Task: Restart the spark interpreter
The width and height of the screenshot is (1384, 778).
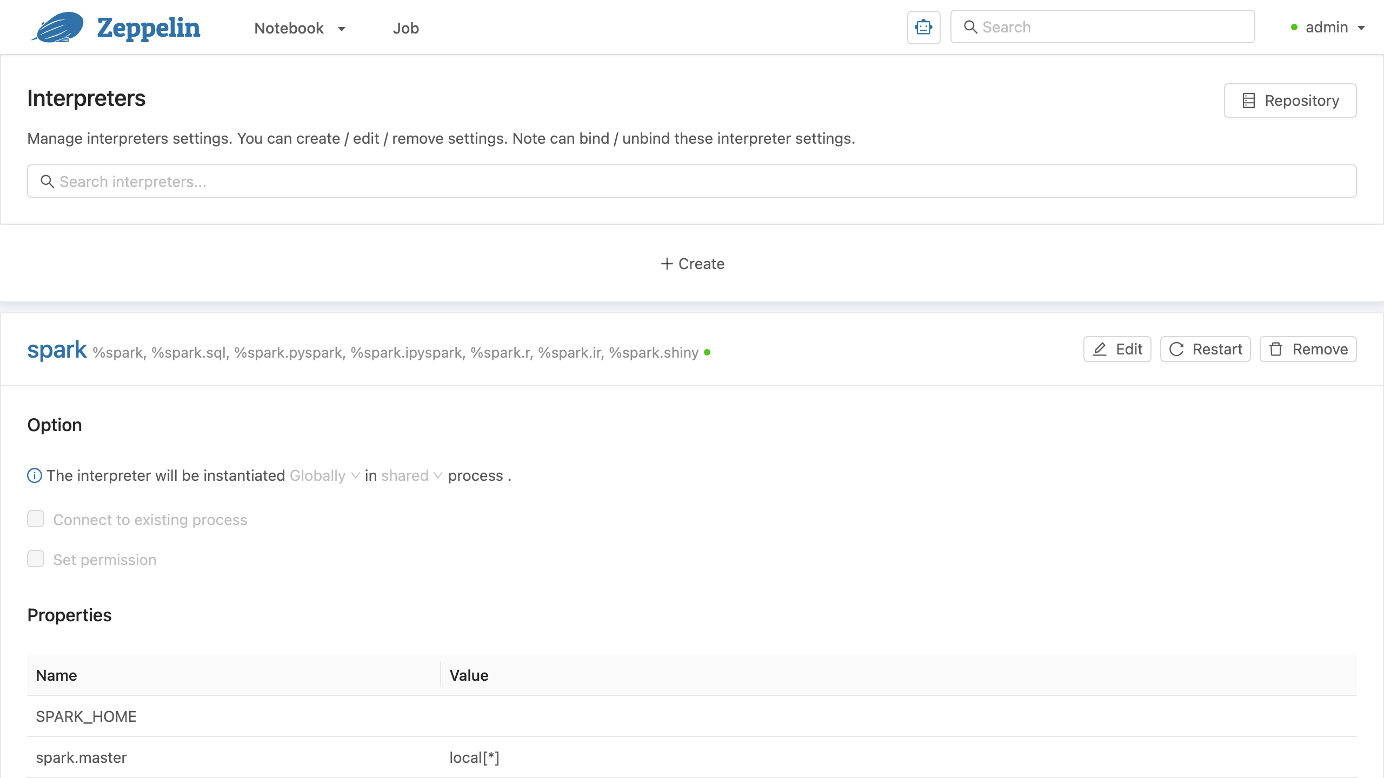Action: (x=1205, y=349)
